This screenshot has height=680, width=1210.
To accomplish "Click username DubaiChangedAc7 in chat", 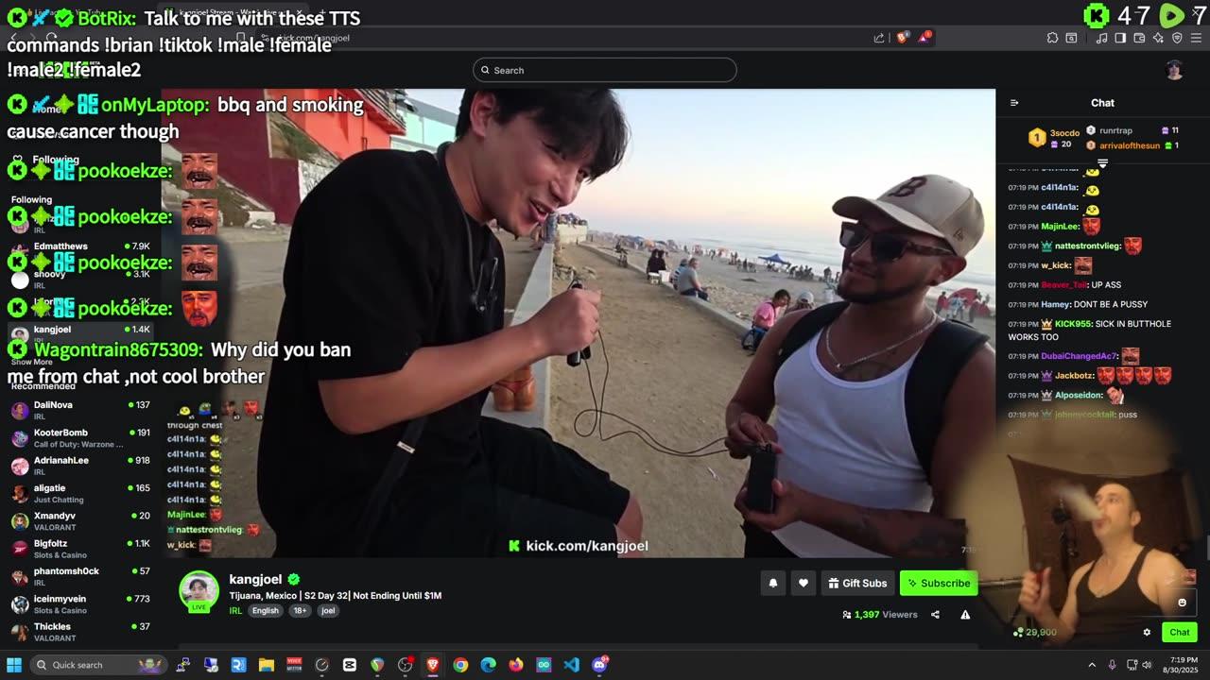I will [1079, 356].
